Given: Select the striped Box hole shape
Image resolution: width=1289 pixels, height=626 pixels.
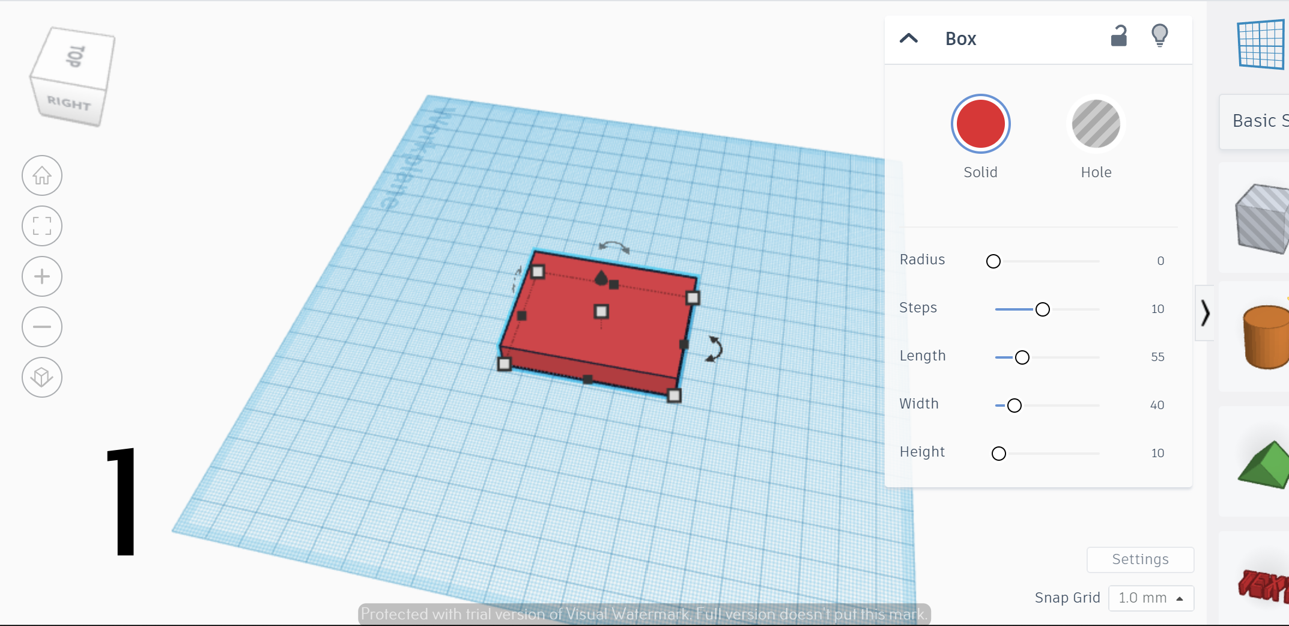Looking at the screenshot, I should coord(1262,218).
